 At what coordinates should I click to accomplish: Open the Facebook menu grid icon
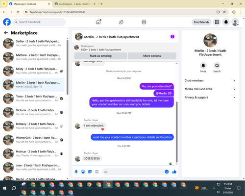(217, 22)
